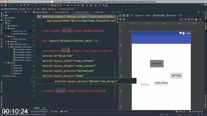Click the project panel settings gear
Screen dimensions: 207x116
point(26,12)
